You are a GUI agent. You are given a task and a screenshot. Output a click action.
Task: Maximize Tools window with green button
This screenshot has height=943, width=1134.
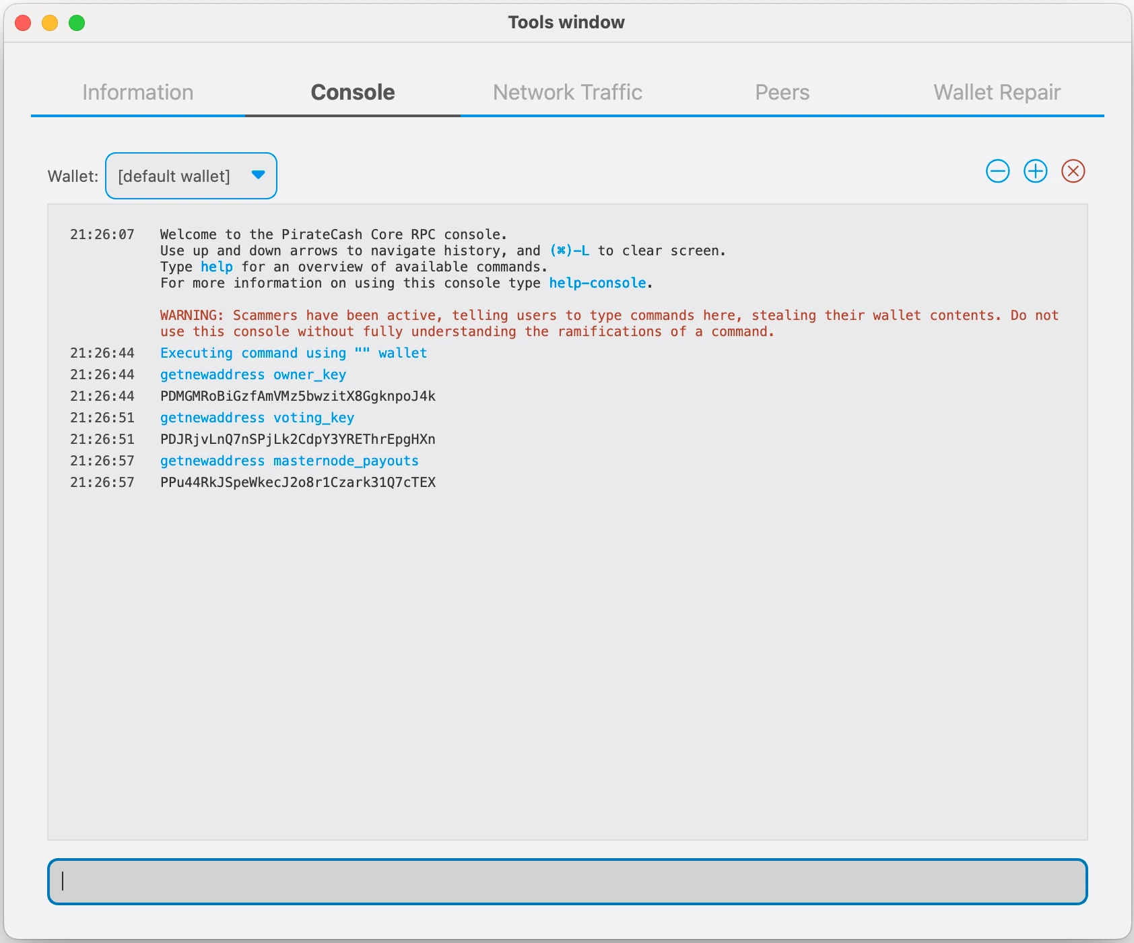click(x=77, y=23)
